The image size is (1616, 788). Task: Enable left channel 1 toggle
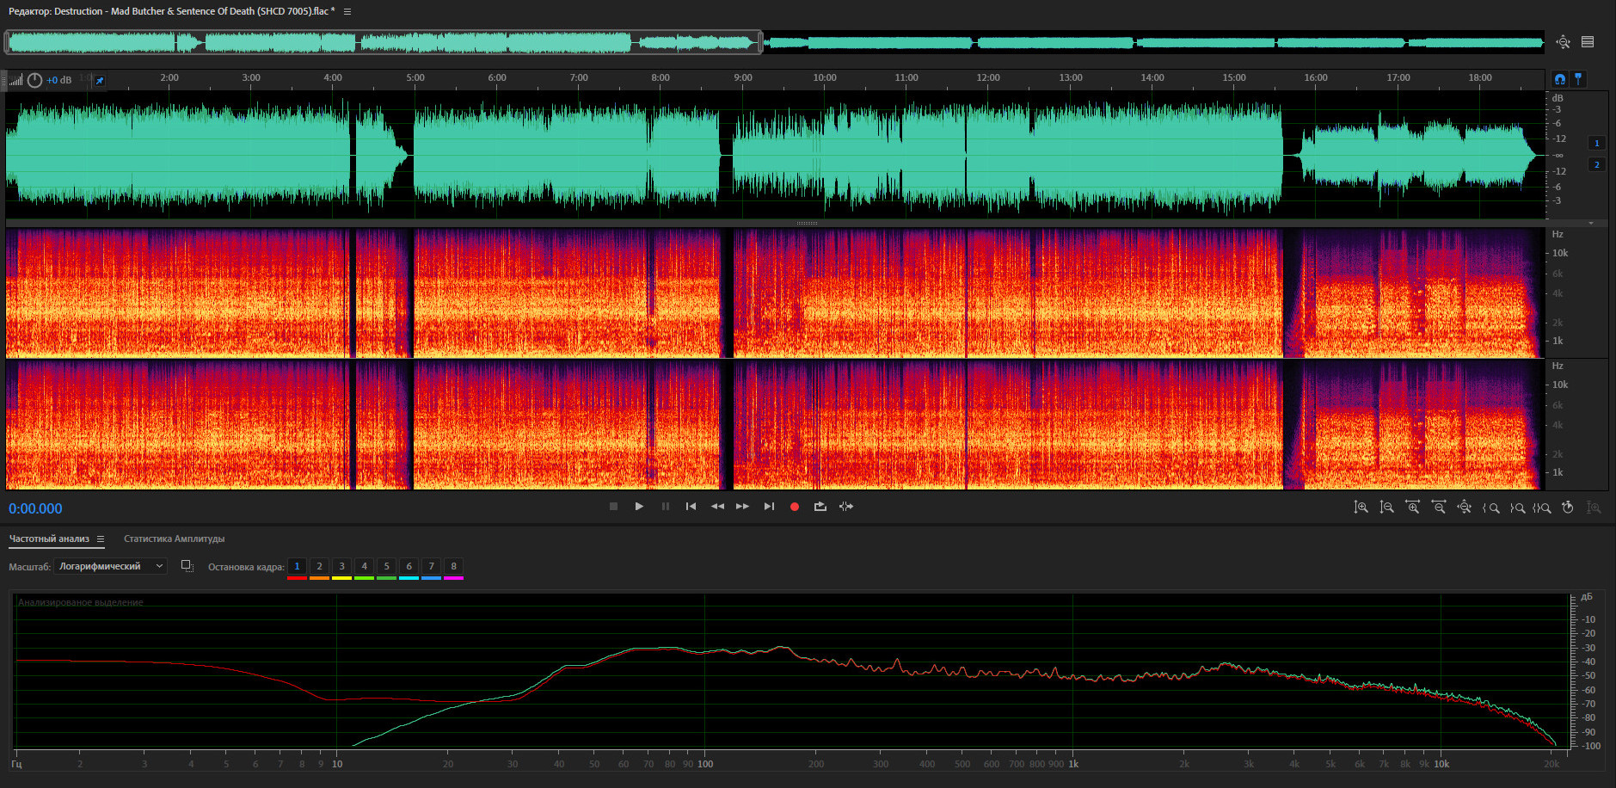tap(1596, 144)
